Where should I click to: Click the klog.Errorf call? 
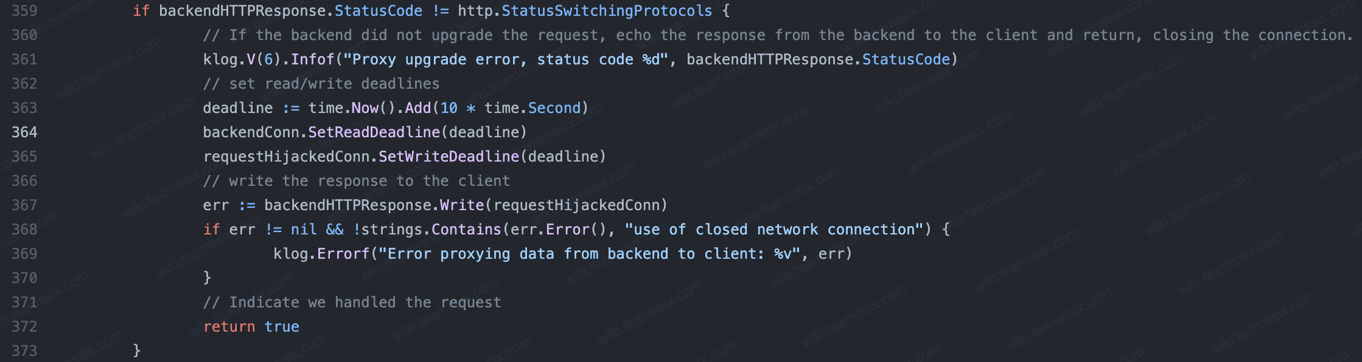click(321, 254)
